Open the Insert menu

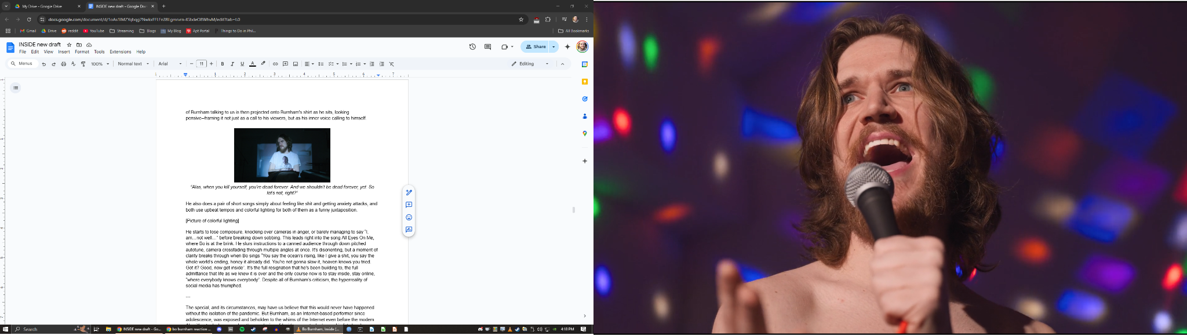point(64,52)
